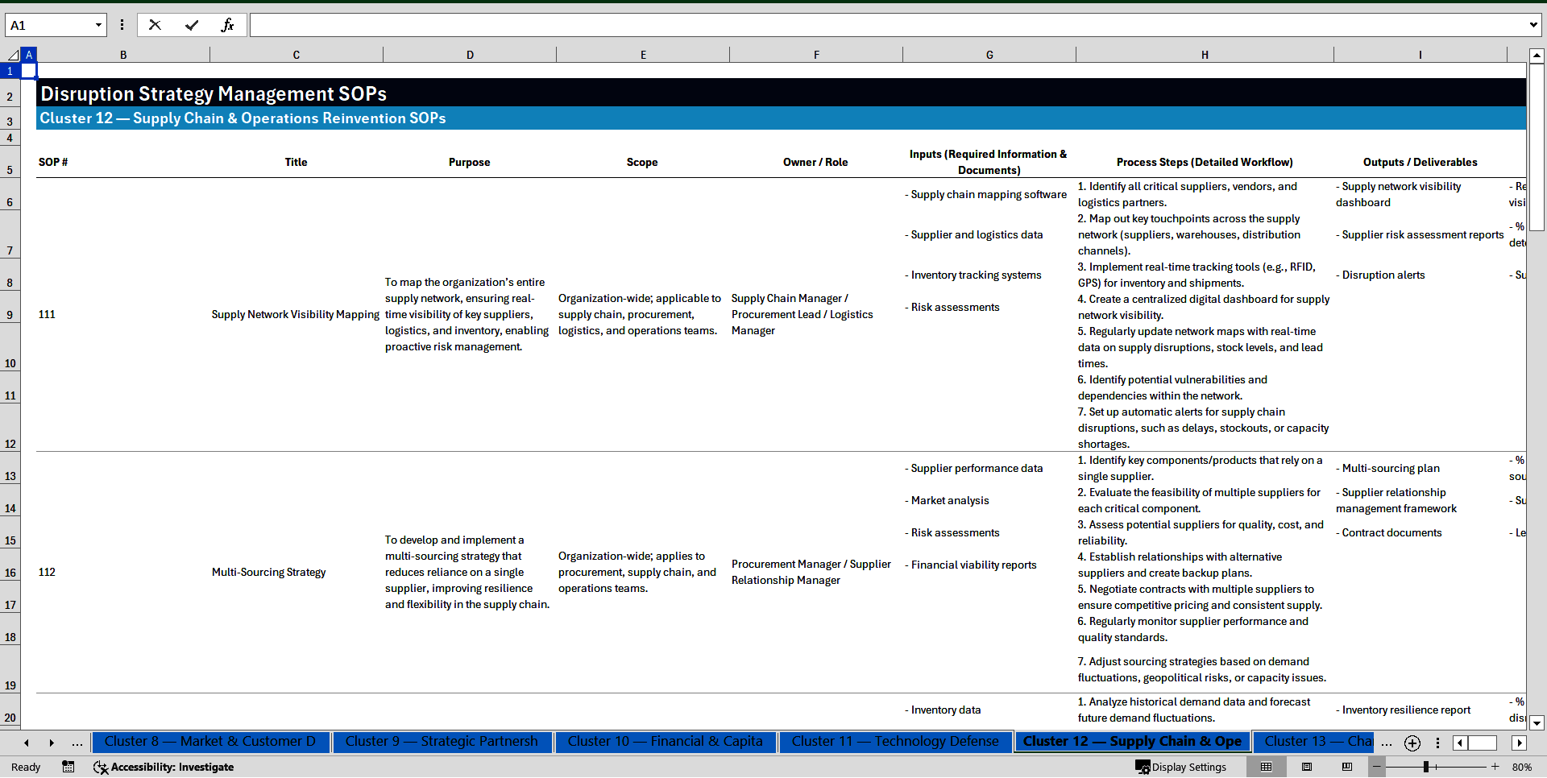The image size is (1547, 778).
Task: Select the Page Layout view icon
Action: [1307, 767]
